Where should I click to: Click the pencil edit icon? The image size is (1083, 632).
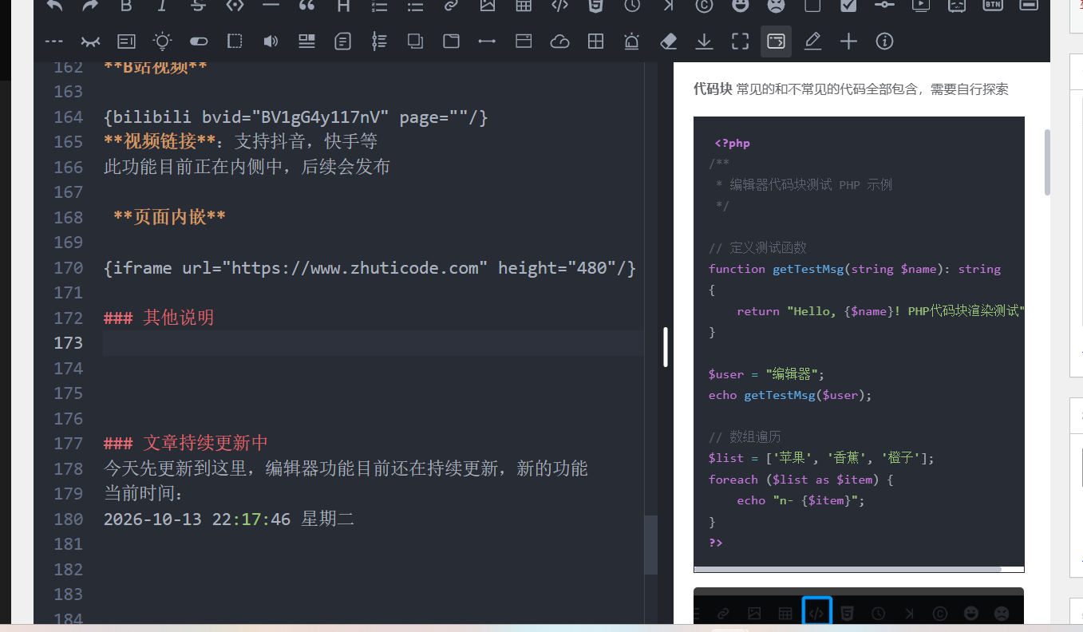pyautogui.click(x=812, y=41)
